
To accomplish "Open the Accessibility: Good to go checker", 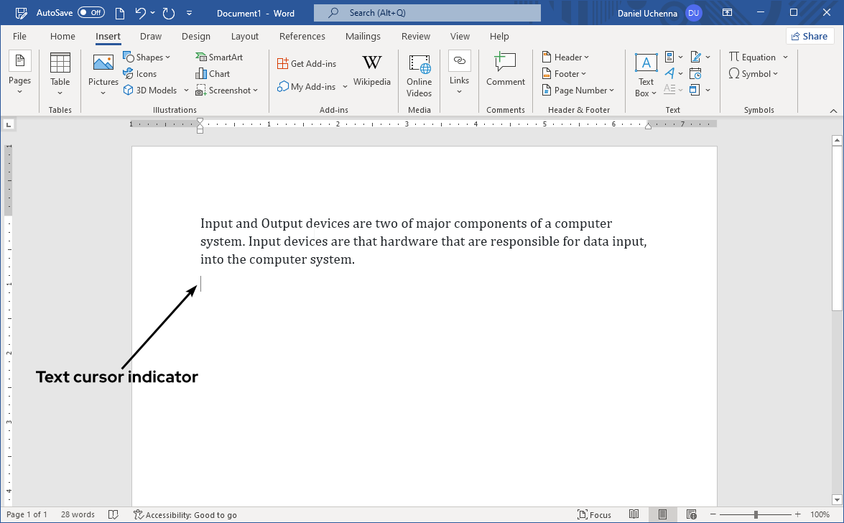I will point(185,514).
